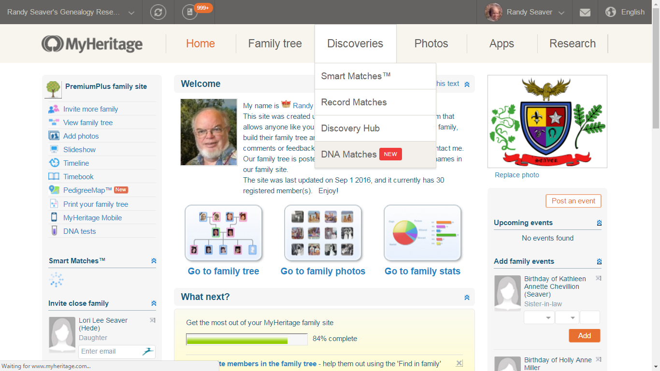Click the PremiumPlus tree icon
The image size is (660, 371).
54,89
